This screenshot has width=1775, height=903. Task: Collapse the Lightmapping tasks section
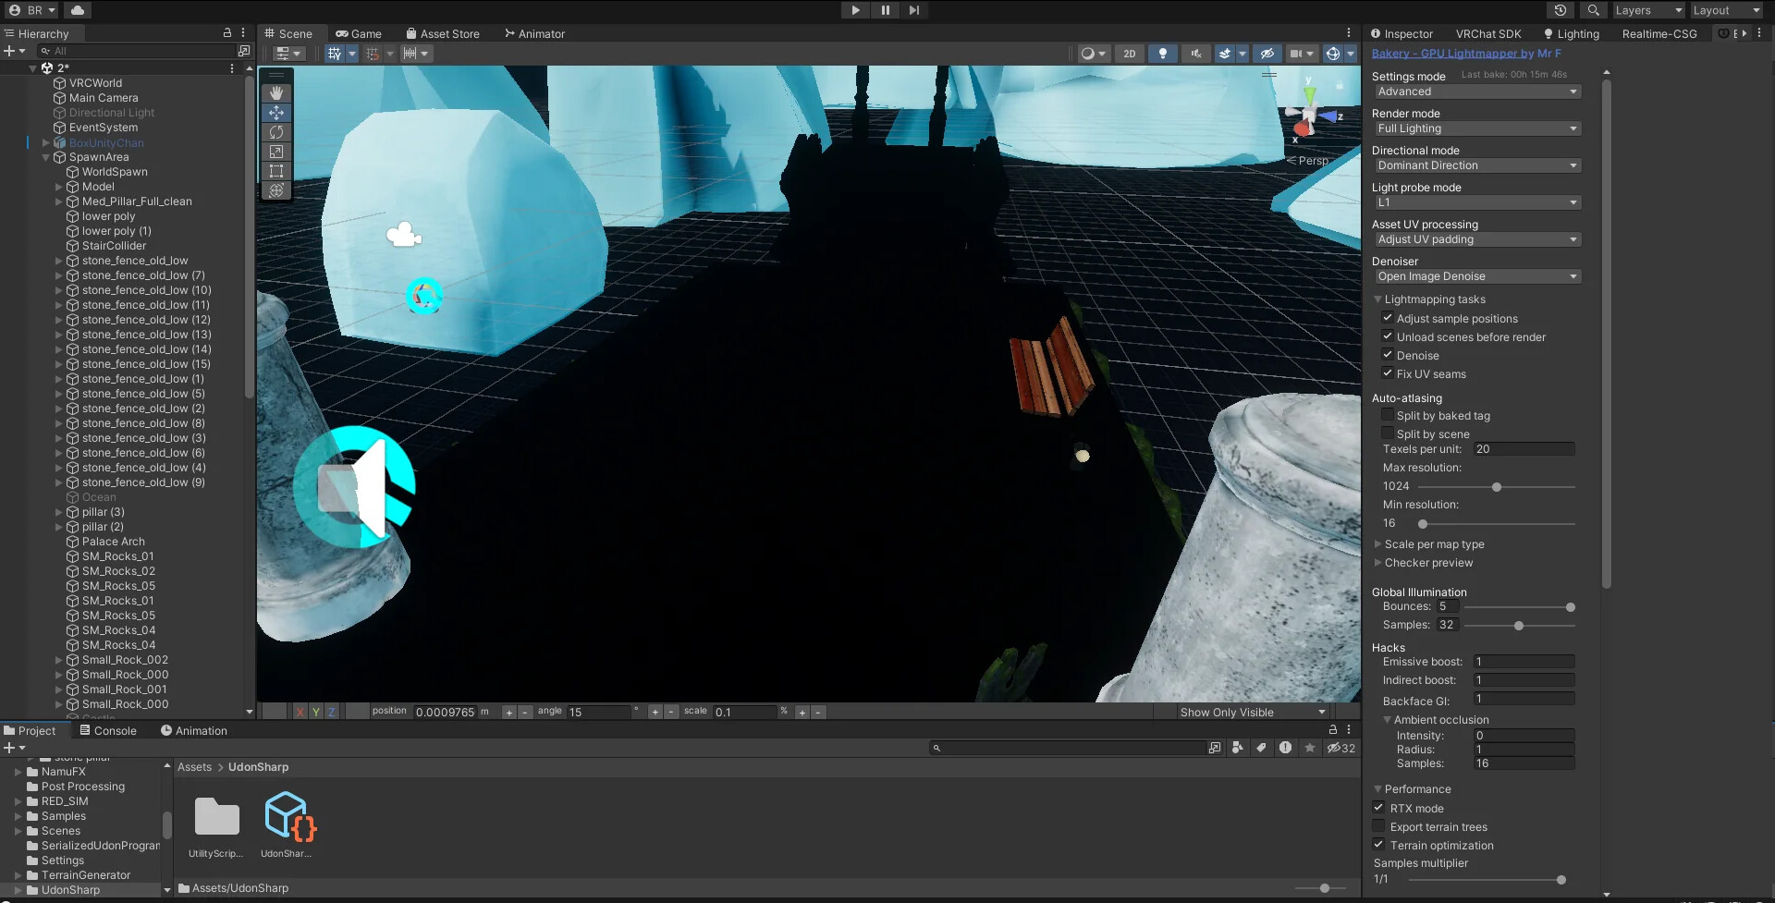(x=1378, y=299)
